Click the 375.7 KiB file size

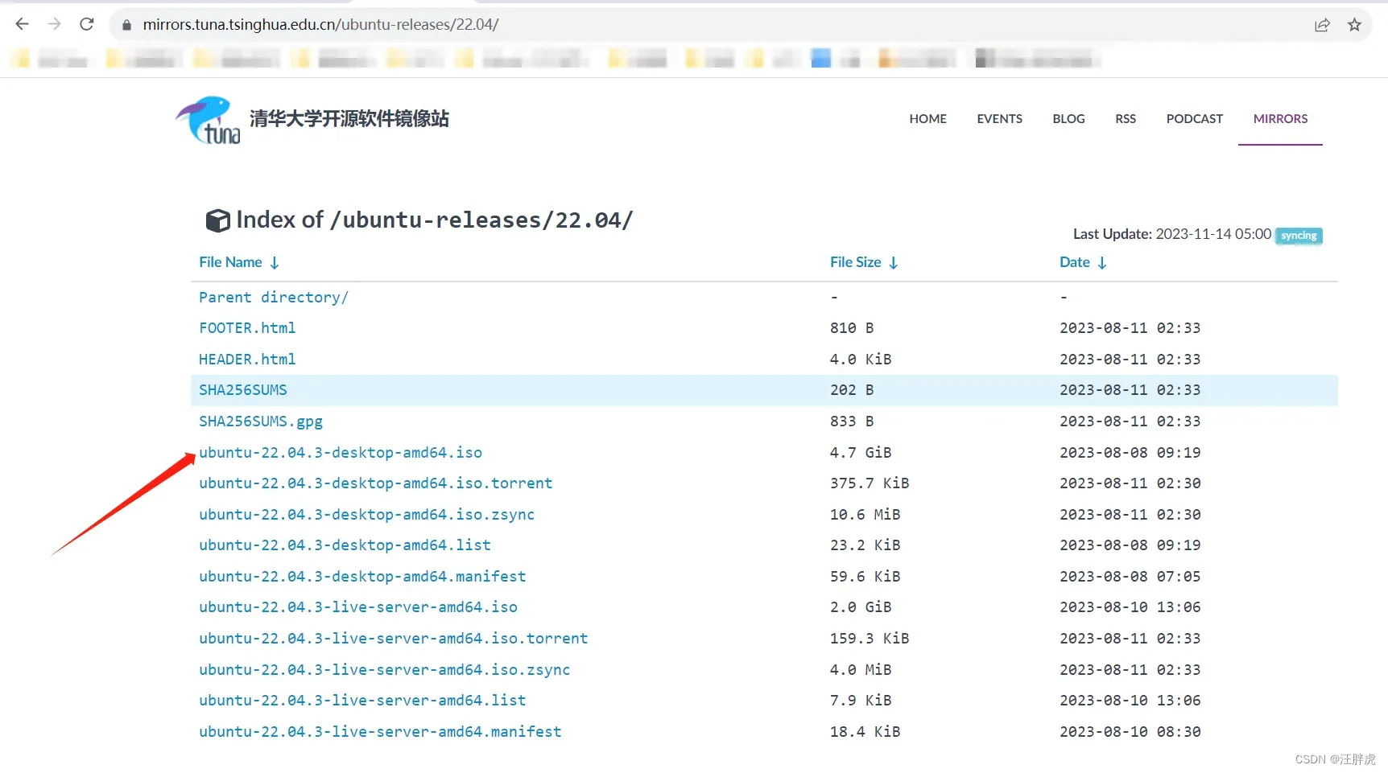tap(870, 483)
